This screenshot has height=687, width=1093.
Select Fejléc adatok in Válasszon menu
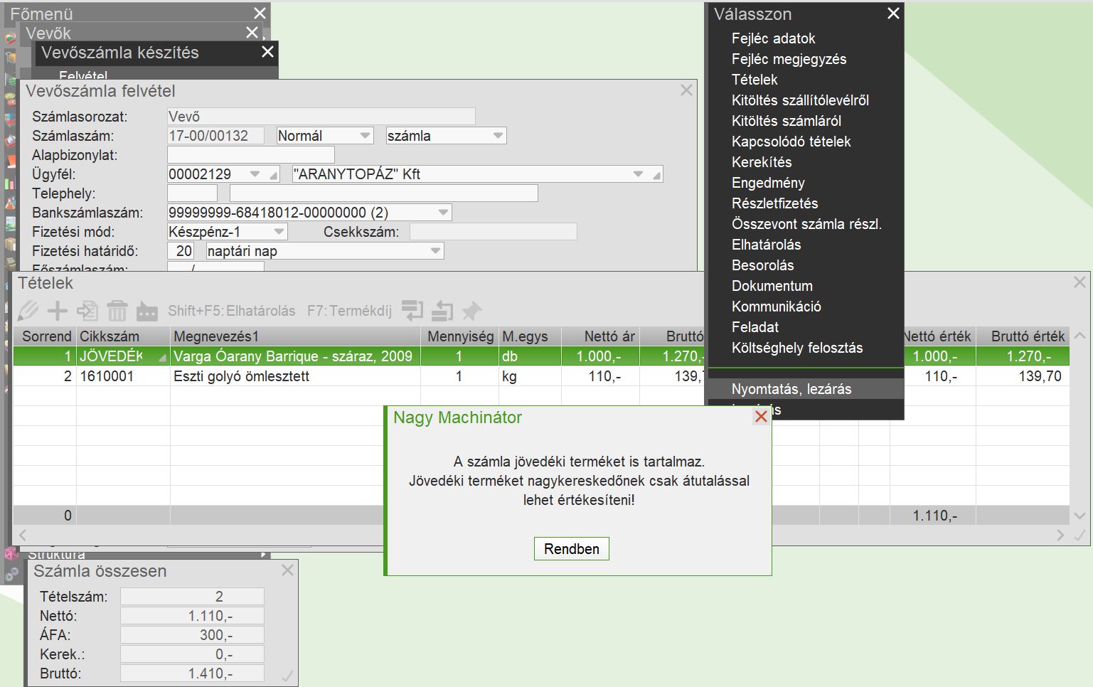[x=773, y=38]
